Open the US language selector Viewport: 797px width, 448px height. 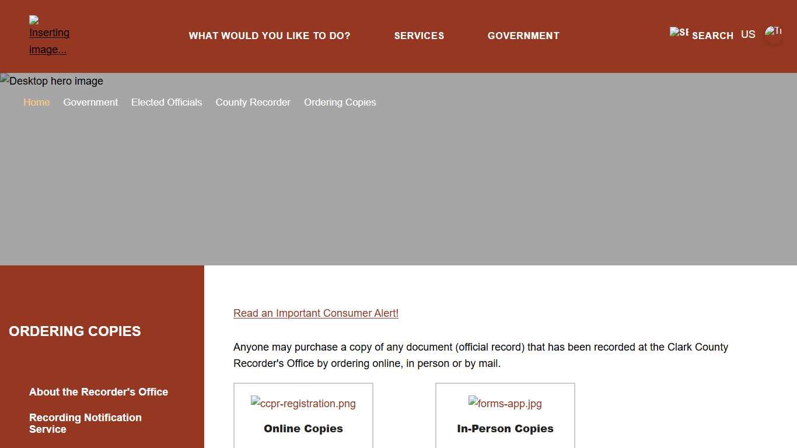[748, 34]
